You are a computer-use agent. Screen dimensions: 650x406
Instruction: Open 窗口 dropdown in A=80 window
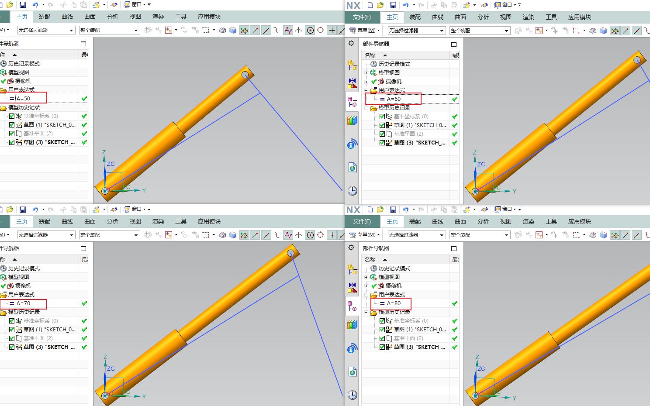(x=508, y=210)
